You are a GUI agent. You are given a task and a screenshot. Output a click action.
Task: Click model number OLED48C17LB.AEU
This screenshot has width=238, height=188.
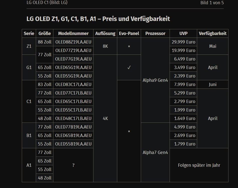click(73, 118)
